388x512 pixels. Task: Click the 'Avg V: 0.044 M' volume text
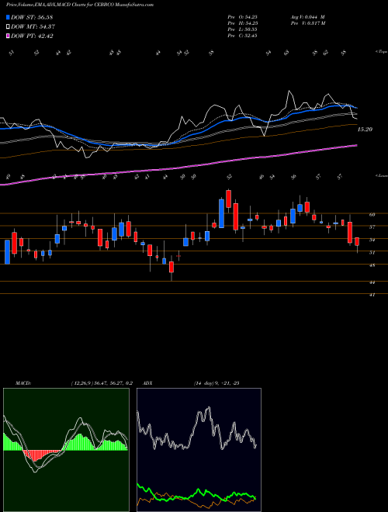[x=307, y=17]
